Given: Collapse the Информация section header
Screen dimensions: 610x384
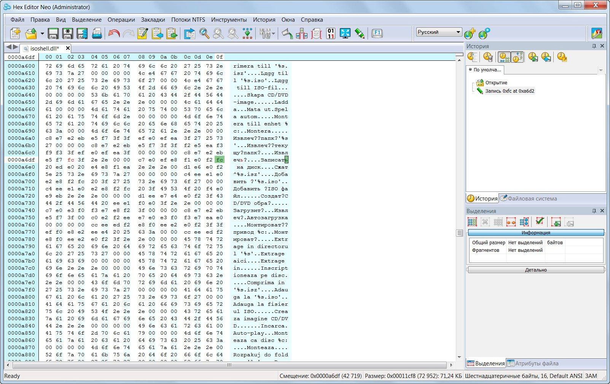Looking at the screenshot, I should pyautogui.click(x=536, y=233).
